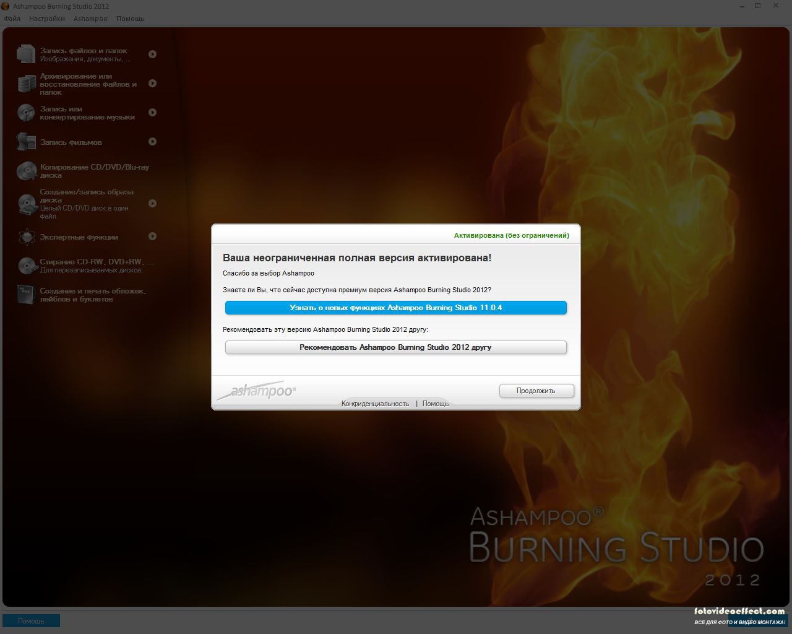792x634 pixels.
Task: Select 'Запись файлов и папок' entry
Action: point(85,54)
